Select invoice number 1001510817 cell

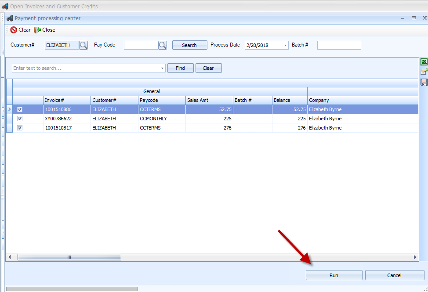click(67, 128)
